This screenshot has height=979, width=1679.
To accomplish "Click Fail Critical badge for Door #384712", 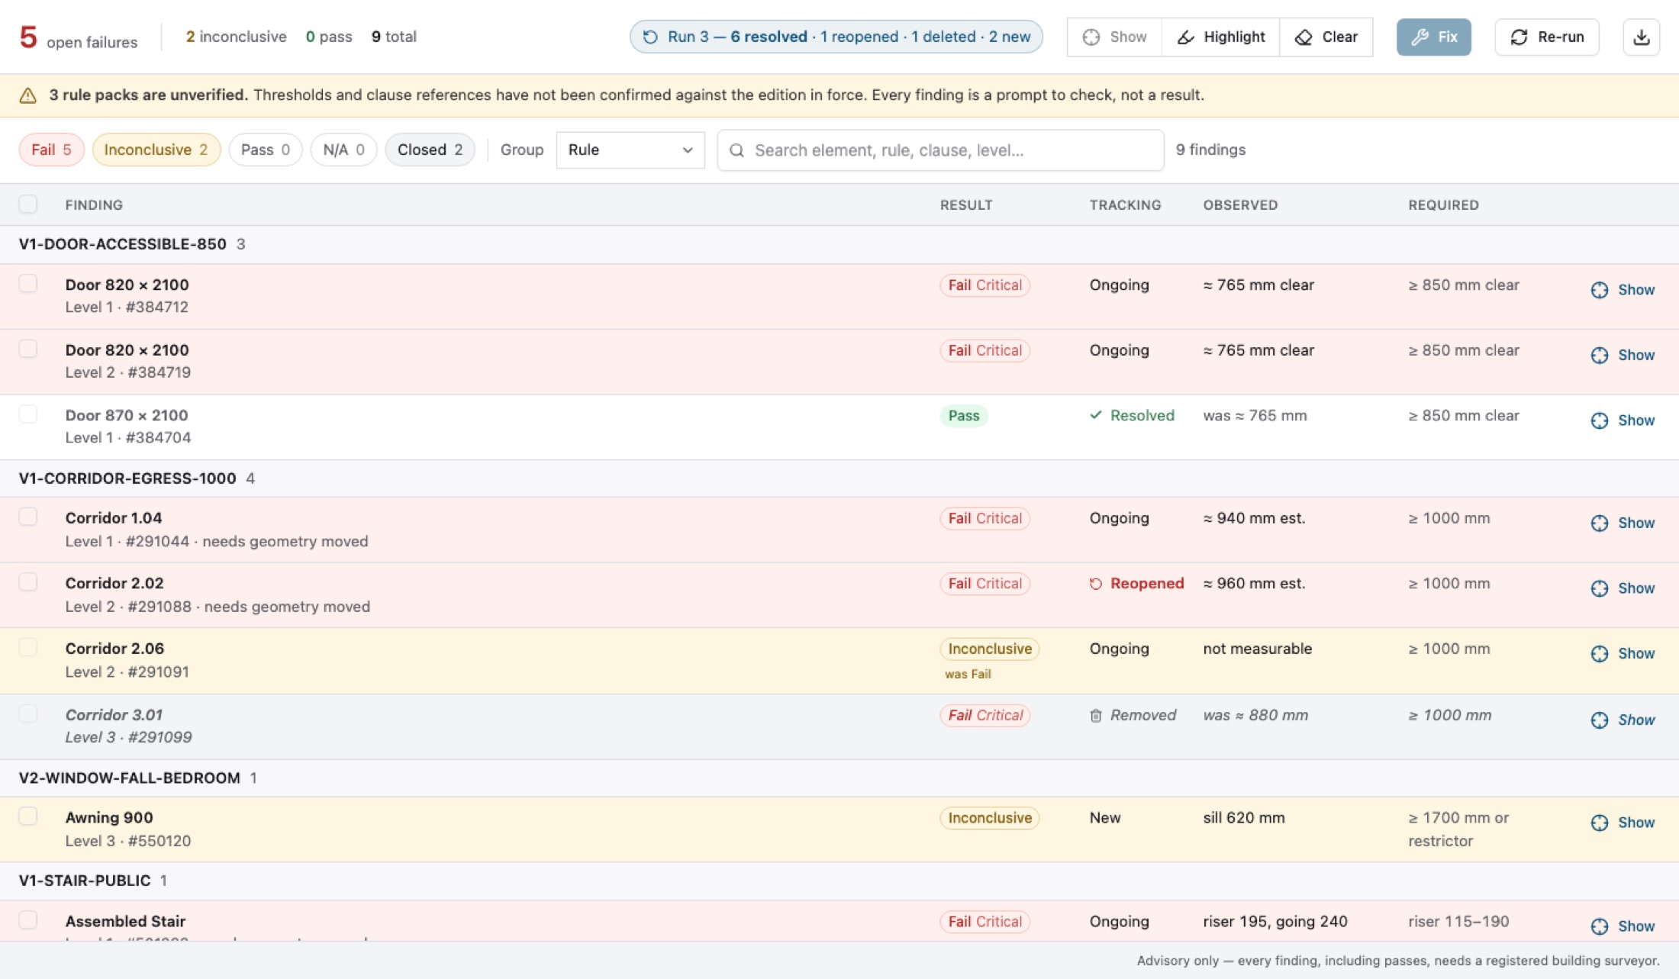I will (x=985, y=285).
